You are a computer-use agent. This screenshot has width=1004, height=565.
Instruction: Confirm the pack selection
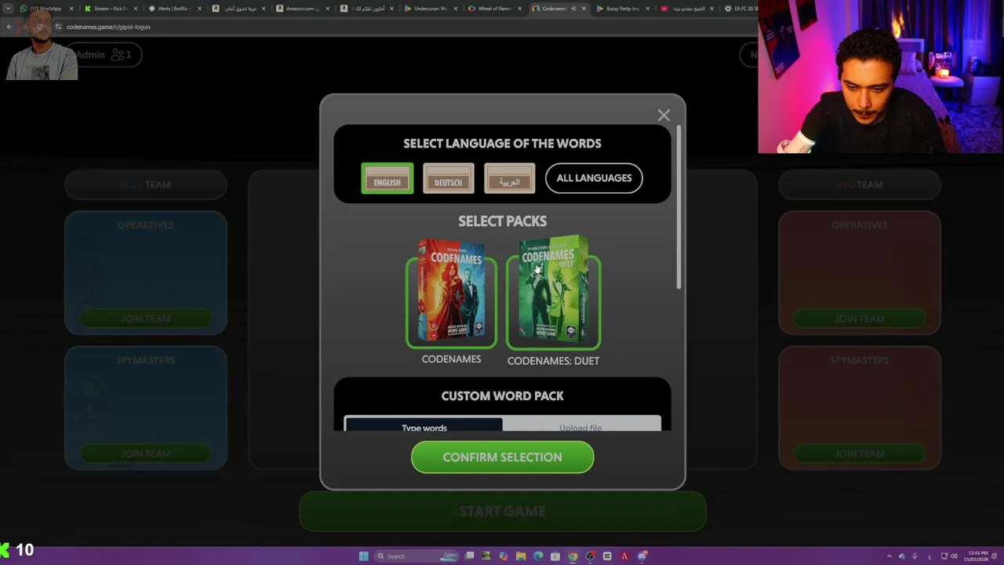pyautogui.click(x=502, y=457)
